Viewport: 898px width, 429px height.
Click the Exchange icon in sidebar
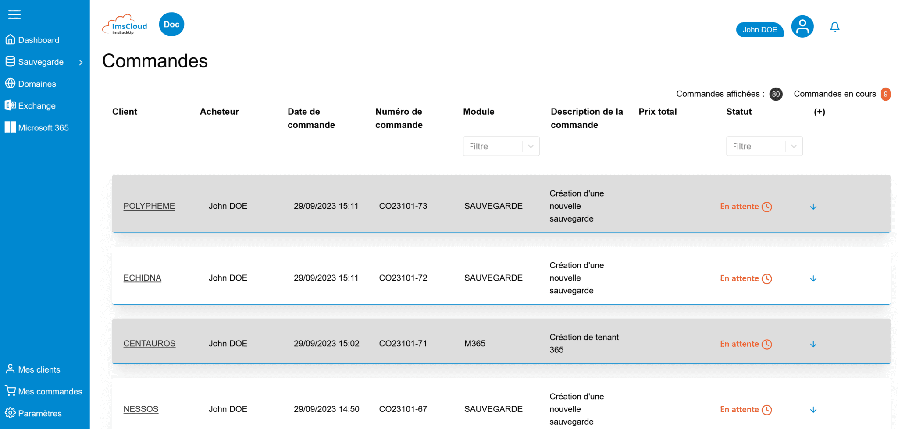[x=10, y=105]
